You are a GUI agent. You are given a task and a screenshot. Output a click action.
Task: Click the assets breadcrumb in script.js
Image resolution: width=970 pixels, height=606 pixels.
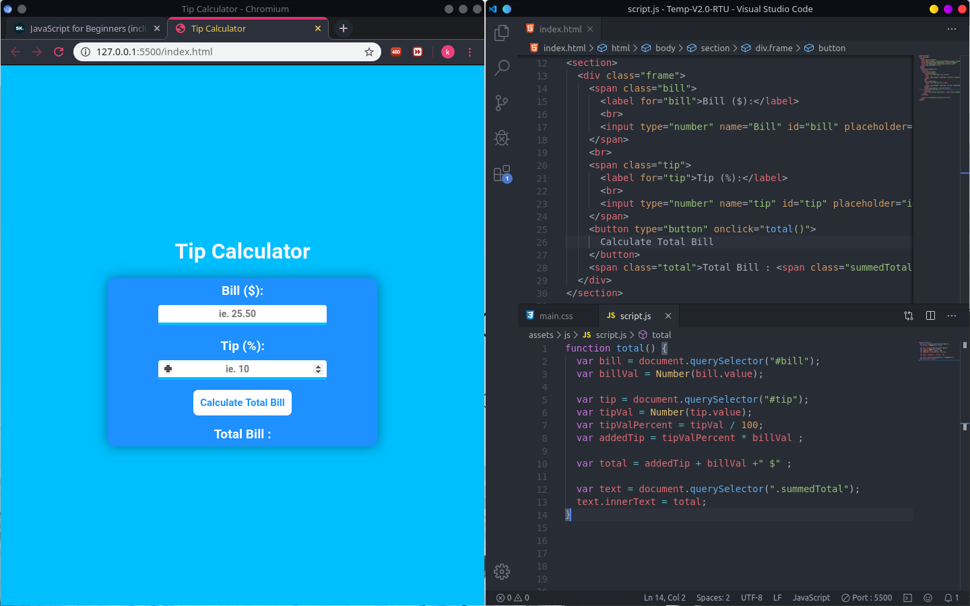click(x=541, y=335)
